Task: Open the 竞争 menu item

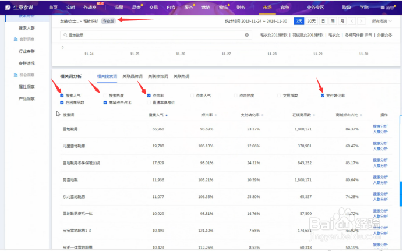Action: (285, 8)
